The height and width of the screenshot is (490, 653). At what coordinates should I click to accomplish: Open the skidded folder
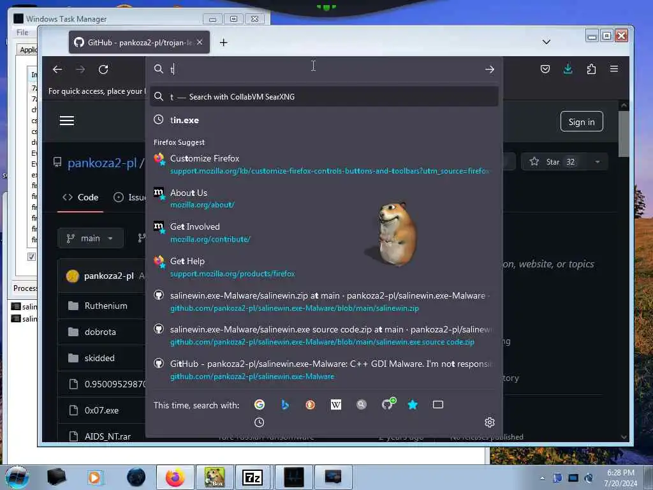(99, 358)
